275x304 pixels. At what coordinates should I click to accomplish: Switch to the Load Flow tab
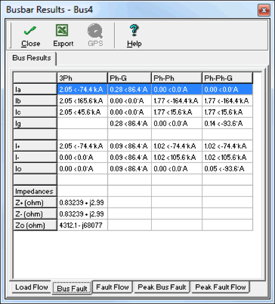(x=31, y=287)
